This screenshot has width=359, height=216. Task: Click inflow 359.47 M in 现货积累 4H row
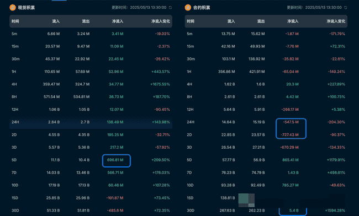pos(51,84)
